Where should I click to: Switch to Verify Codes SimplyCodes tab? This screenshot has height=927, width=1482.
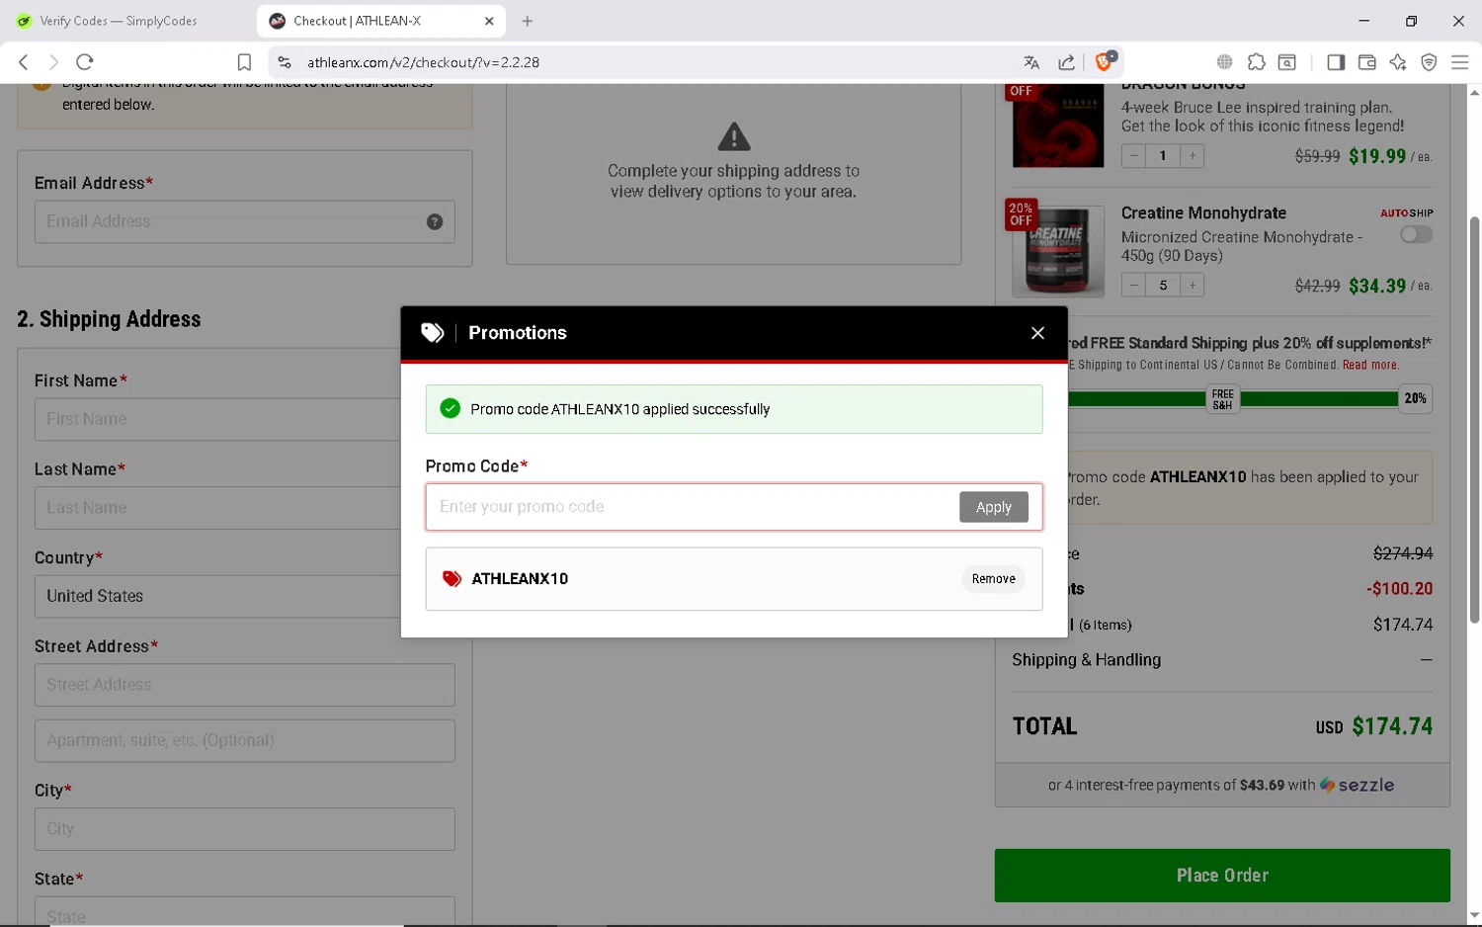(119, 21)
